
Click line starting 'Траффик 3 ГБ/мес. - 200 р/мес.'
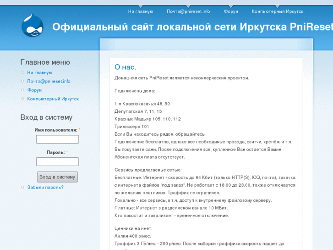(199, 244)
